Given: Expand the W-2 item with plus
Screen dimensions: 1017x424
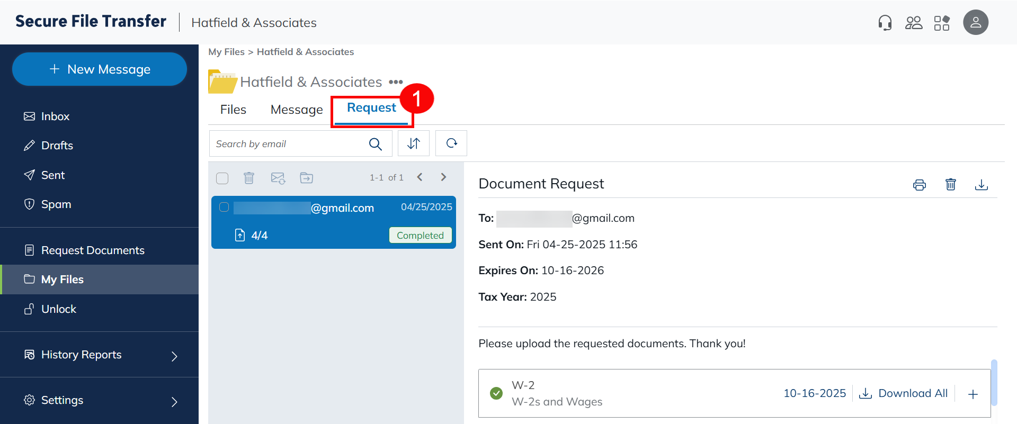Looking at the screenshot, I should coord(973,394).
